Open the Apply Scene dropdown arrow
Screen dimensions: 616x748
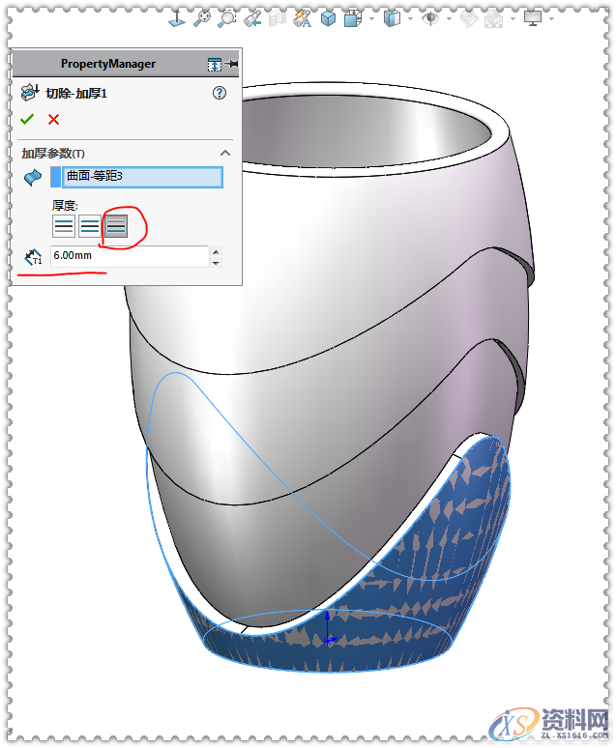coord(513,19)
